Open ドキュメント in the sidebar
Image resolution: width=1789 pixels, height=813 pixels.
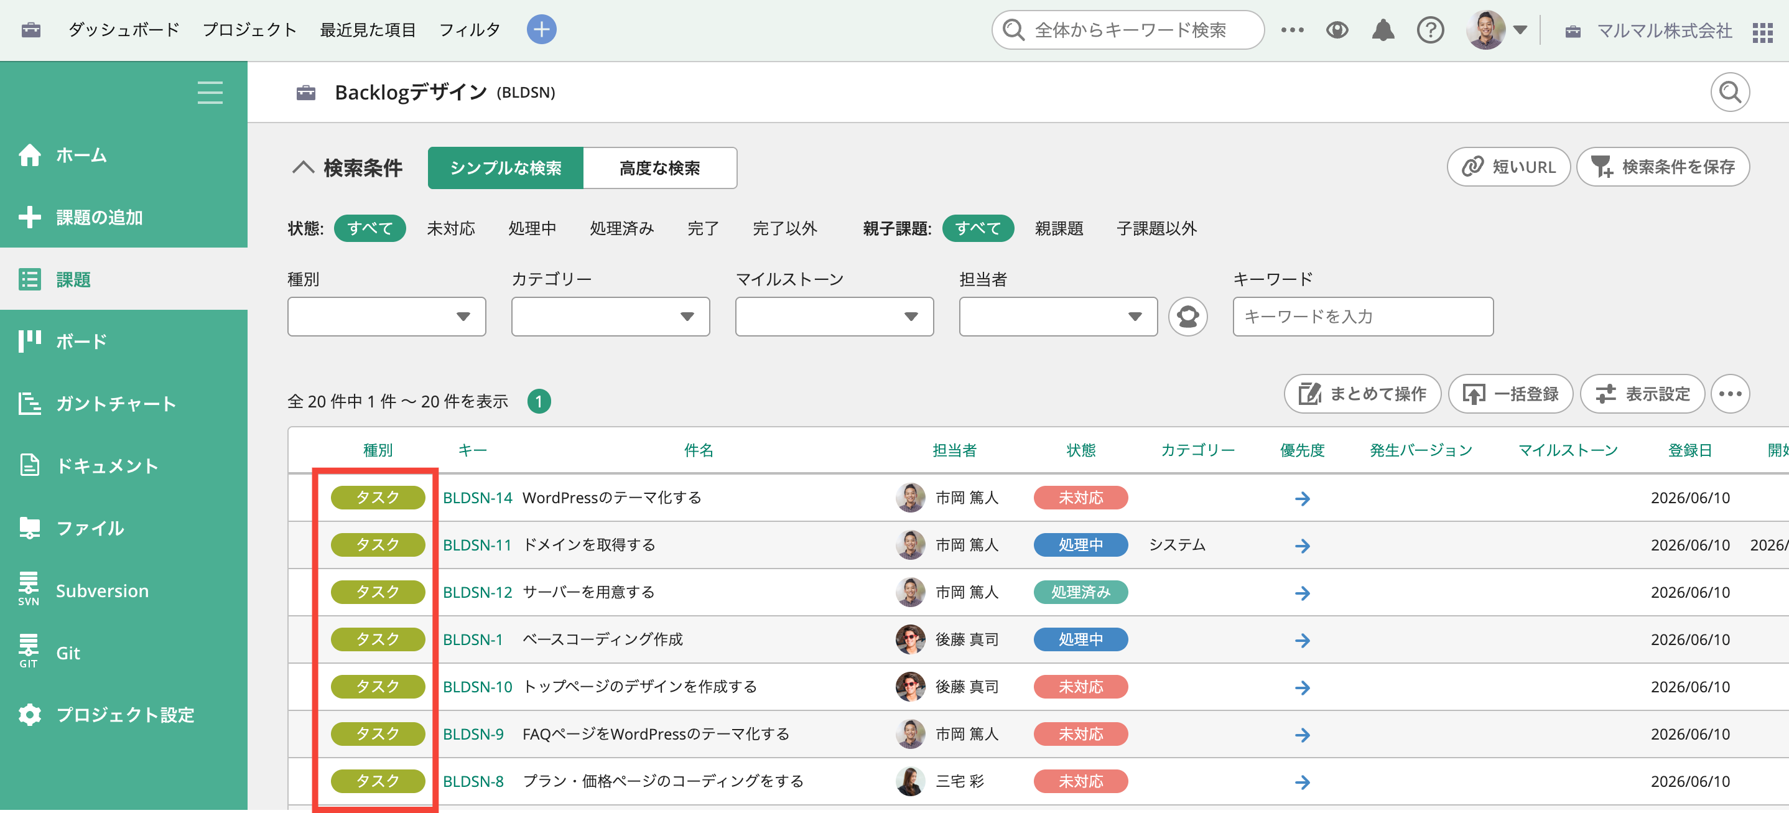124,466
